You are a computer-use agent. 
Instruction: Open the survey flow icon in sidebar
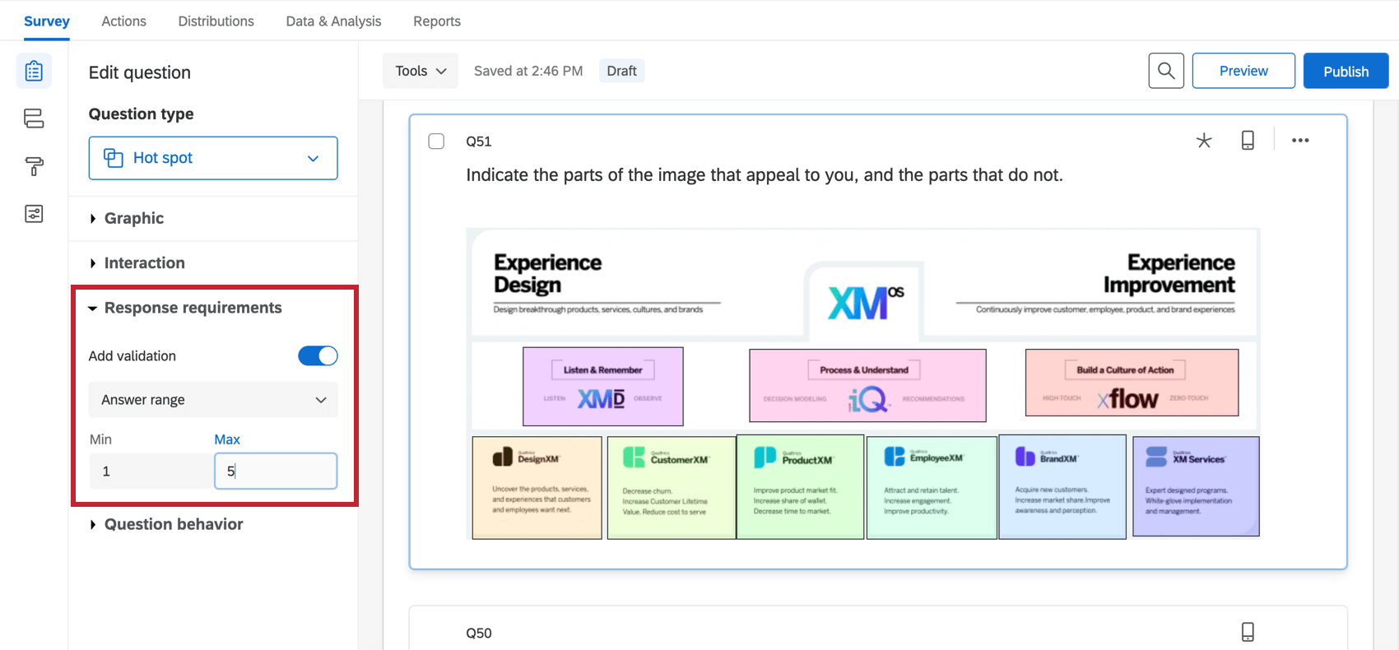(34, 118)
